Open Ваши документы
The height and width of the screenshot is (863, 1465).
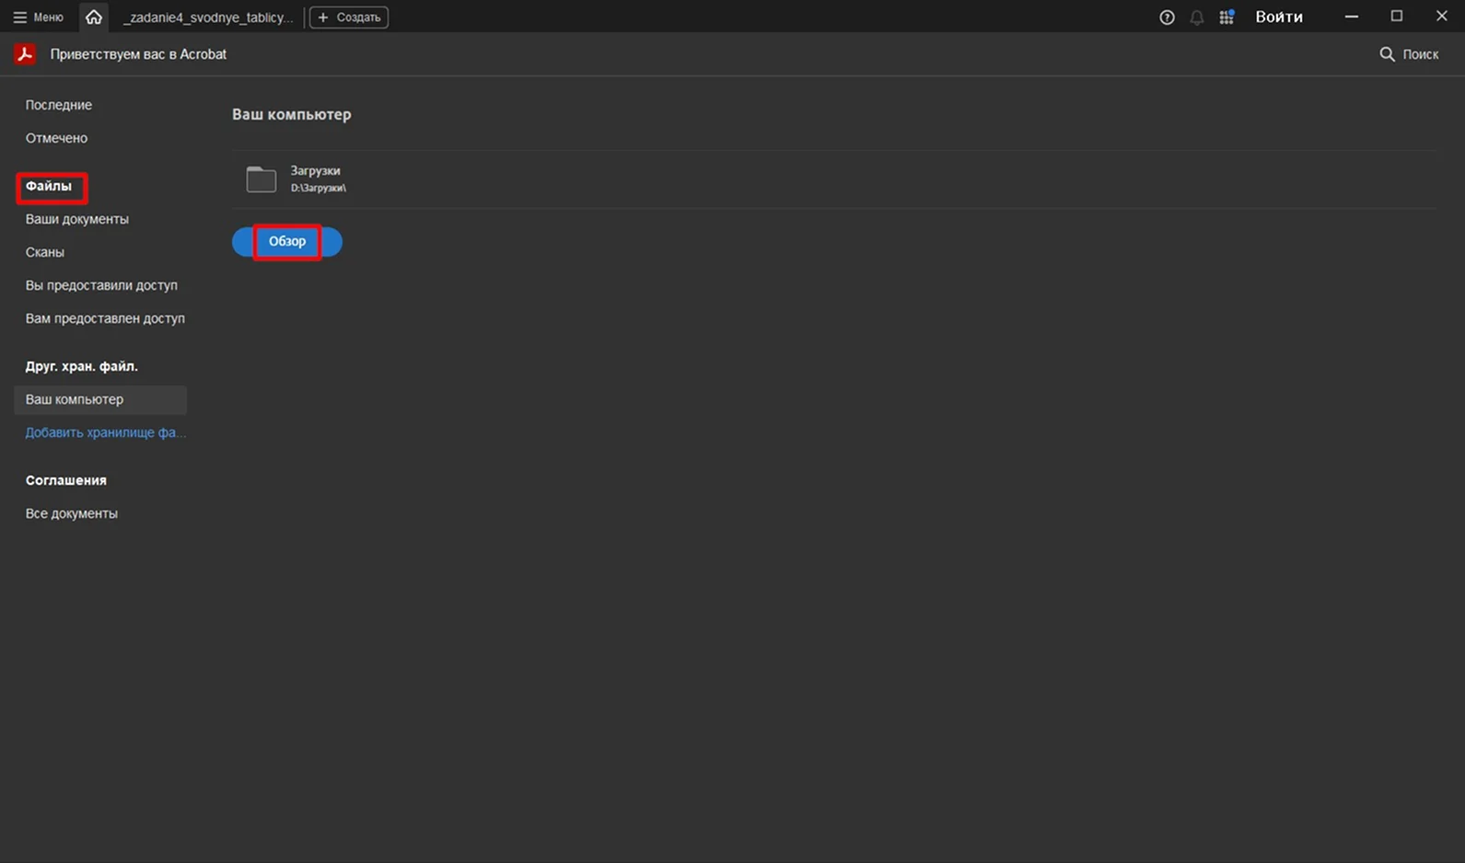(x=77, y=219)
